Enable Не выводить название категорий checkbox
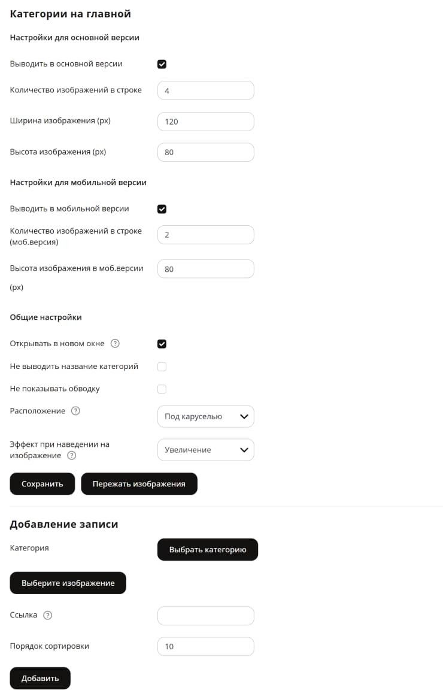 pyautogui.click(x=162, y=367)
